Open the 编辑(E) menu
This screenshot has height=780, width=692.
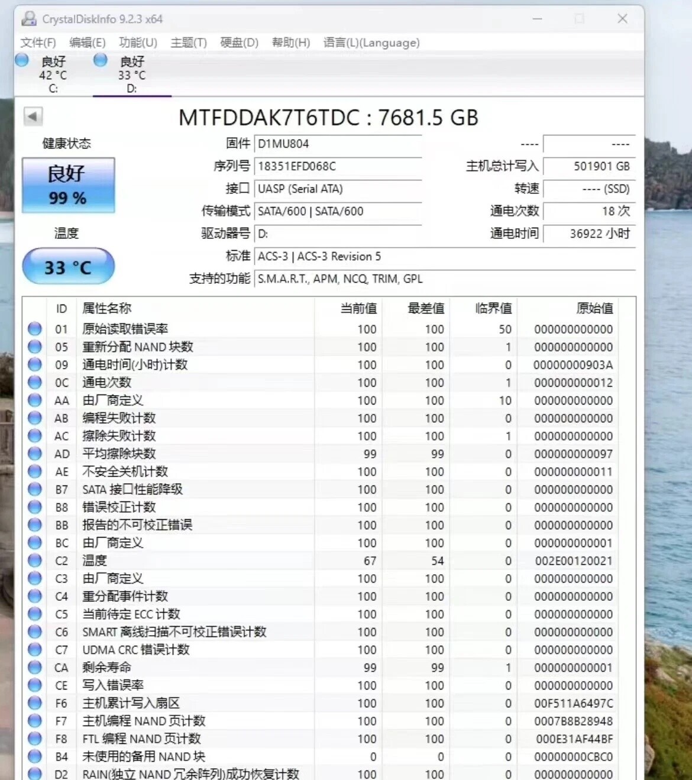pyautogui.click(x=88, y=43)
